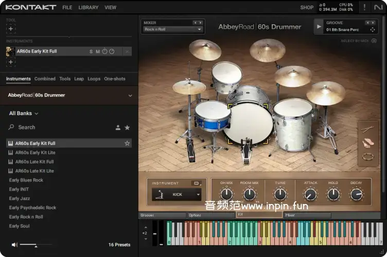Open the exclamation alert icon in header
The width and height of the screenshot is (387, 257).
(364, 7)
